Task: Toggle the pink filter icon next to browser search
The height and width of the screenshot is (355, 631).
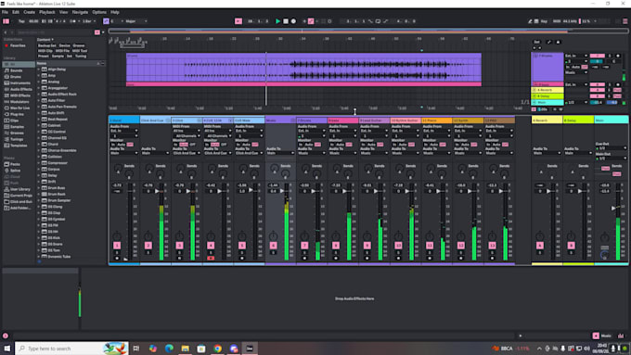Action: coord(97,32)
